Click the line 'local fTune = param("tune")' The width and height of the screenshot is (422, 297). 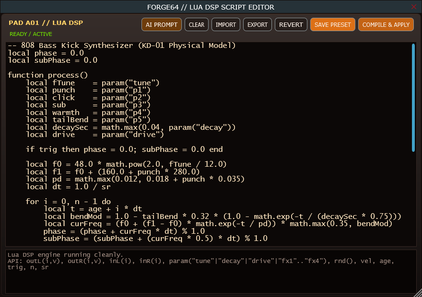click(x=93, y=82)
